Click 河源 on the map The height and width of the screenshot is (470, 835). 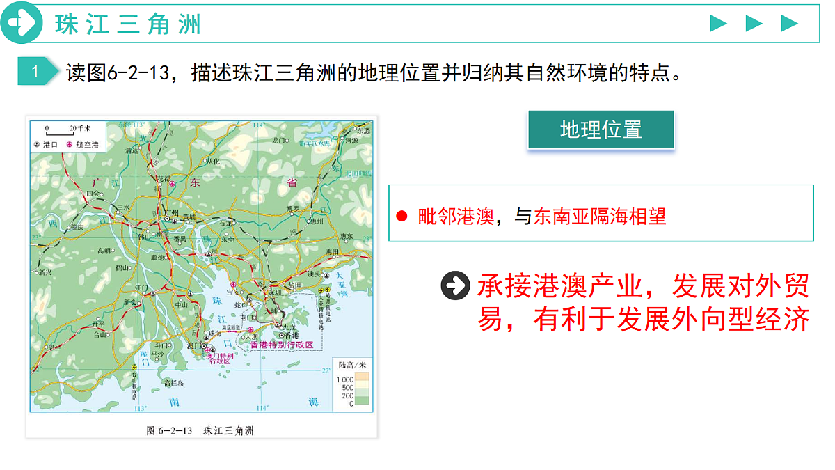coord(352,141)
